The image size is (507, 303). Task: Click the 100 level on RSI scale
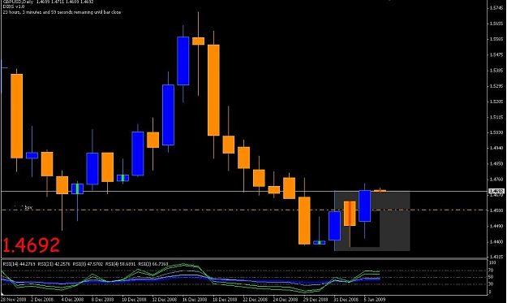click(492, 262)
